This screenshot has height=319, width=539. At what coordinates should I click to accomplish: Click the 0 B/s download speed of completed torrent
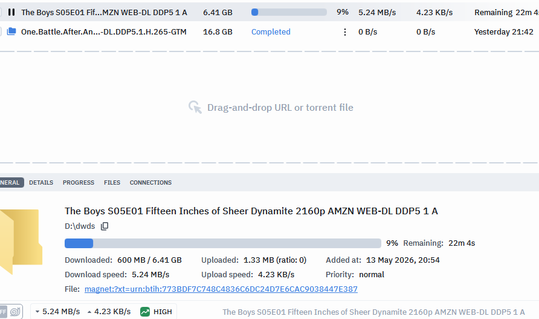[367, 32]
